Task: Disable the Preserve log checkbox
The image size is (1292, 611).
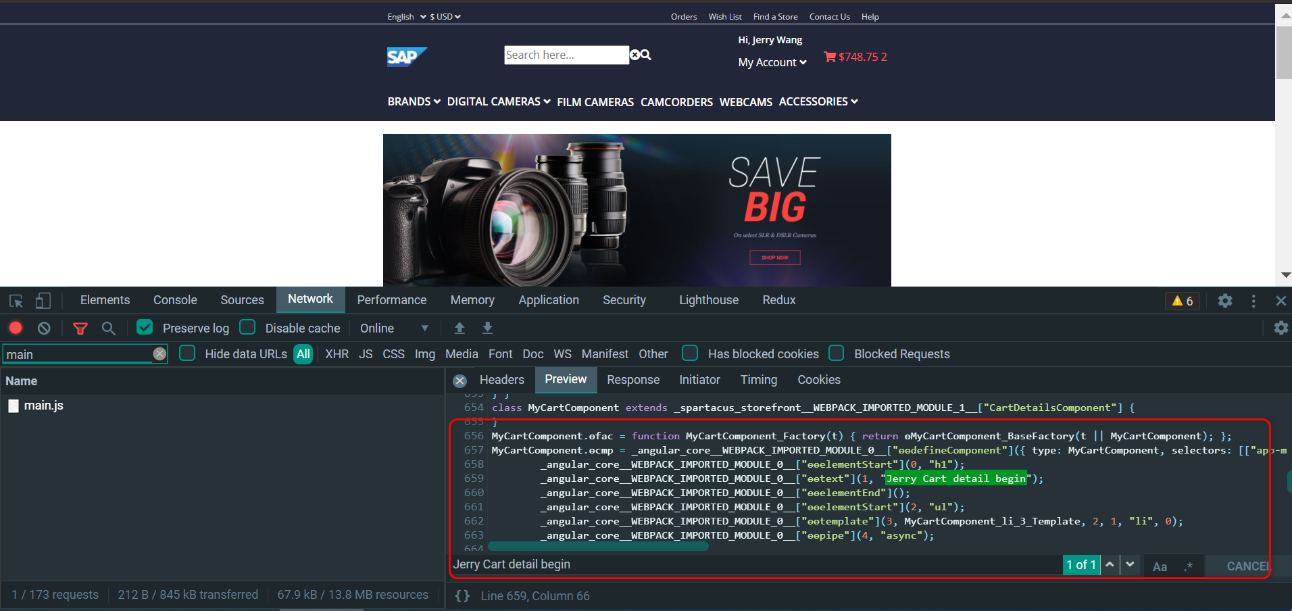Action: pos(145,327)
